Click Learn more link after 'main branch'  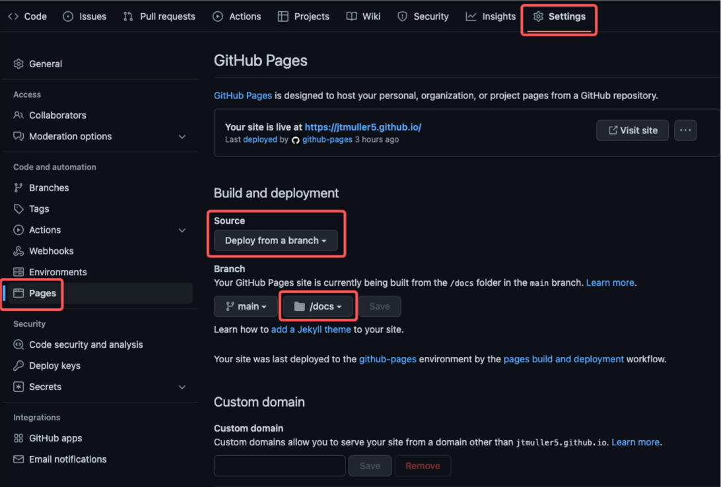pos(609,283)
